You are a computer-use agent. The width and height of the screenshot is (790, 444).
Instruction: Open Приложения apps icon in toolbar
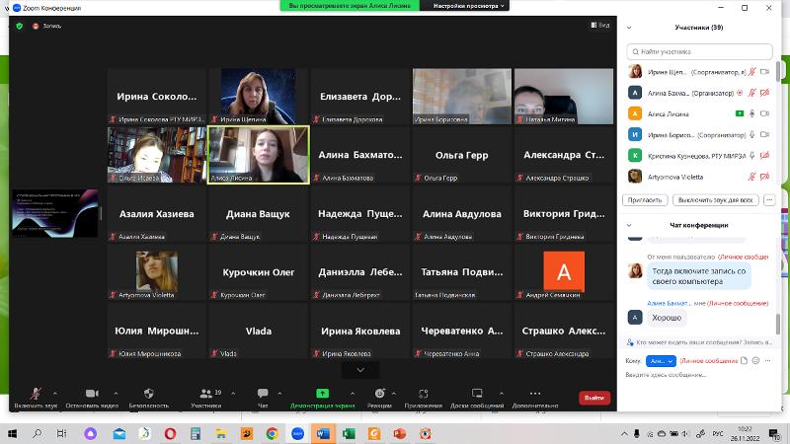pyautogui.click(x=423, y=393)
